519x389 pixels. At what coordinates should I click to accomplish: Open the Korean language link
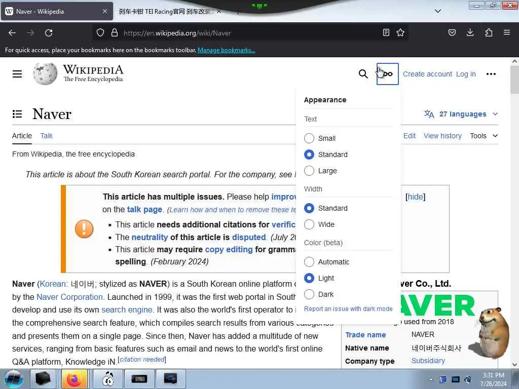tap(53, 284)
